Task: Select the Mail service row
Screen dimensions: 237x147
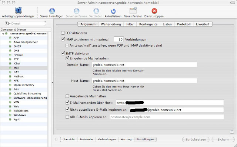Action: 24,68
